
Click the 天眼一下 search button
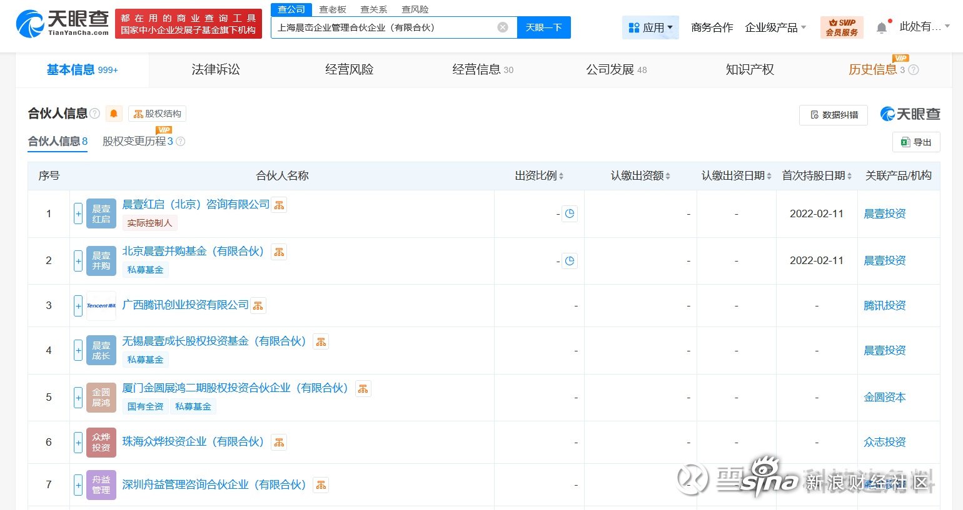[x=544, y=27]
